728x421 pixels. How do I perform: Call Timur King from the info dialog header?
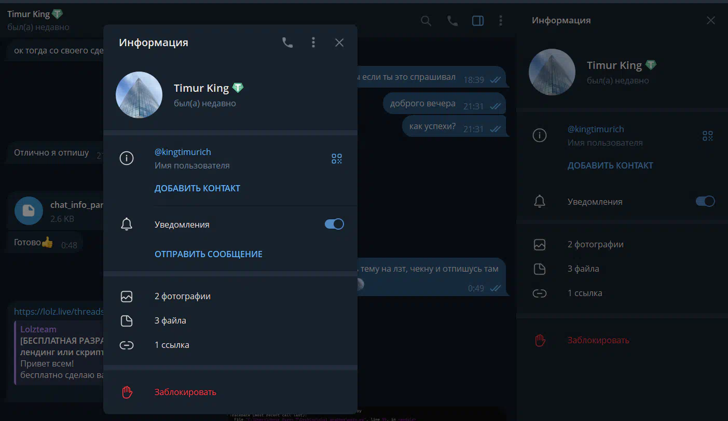(287, 43)
